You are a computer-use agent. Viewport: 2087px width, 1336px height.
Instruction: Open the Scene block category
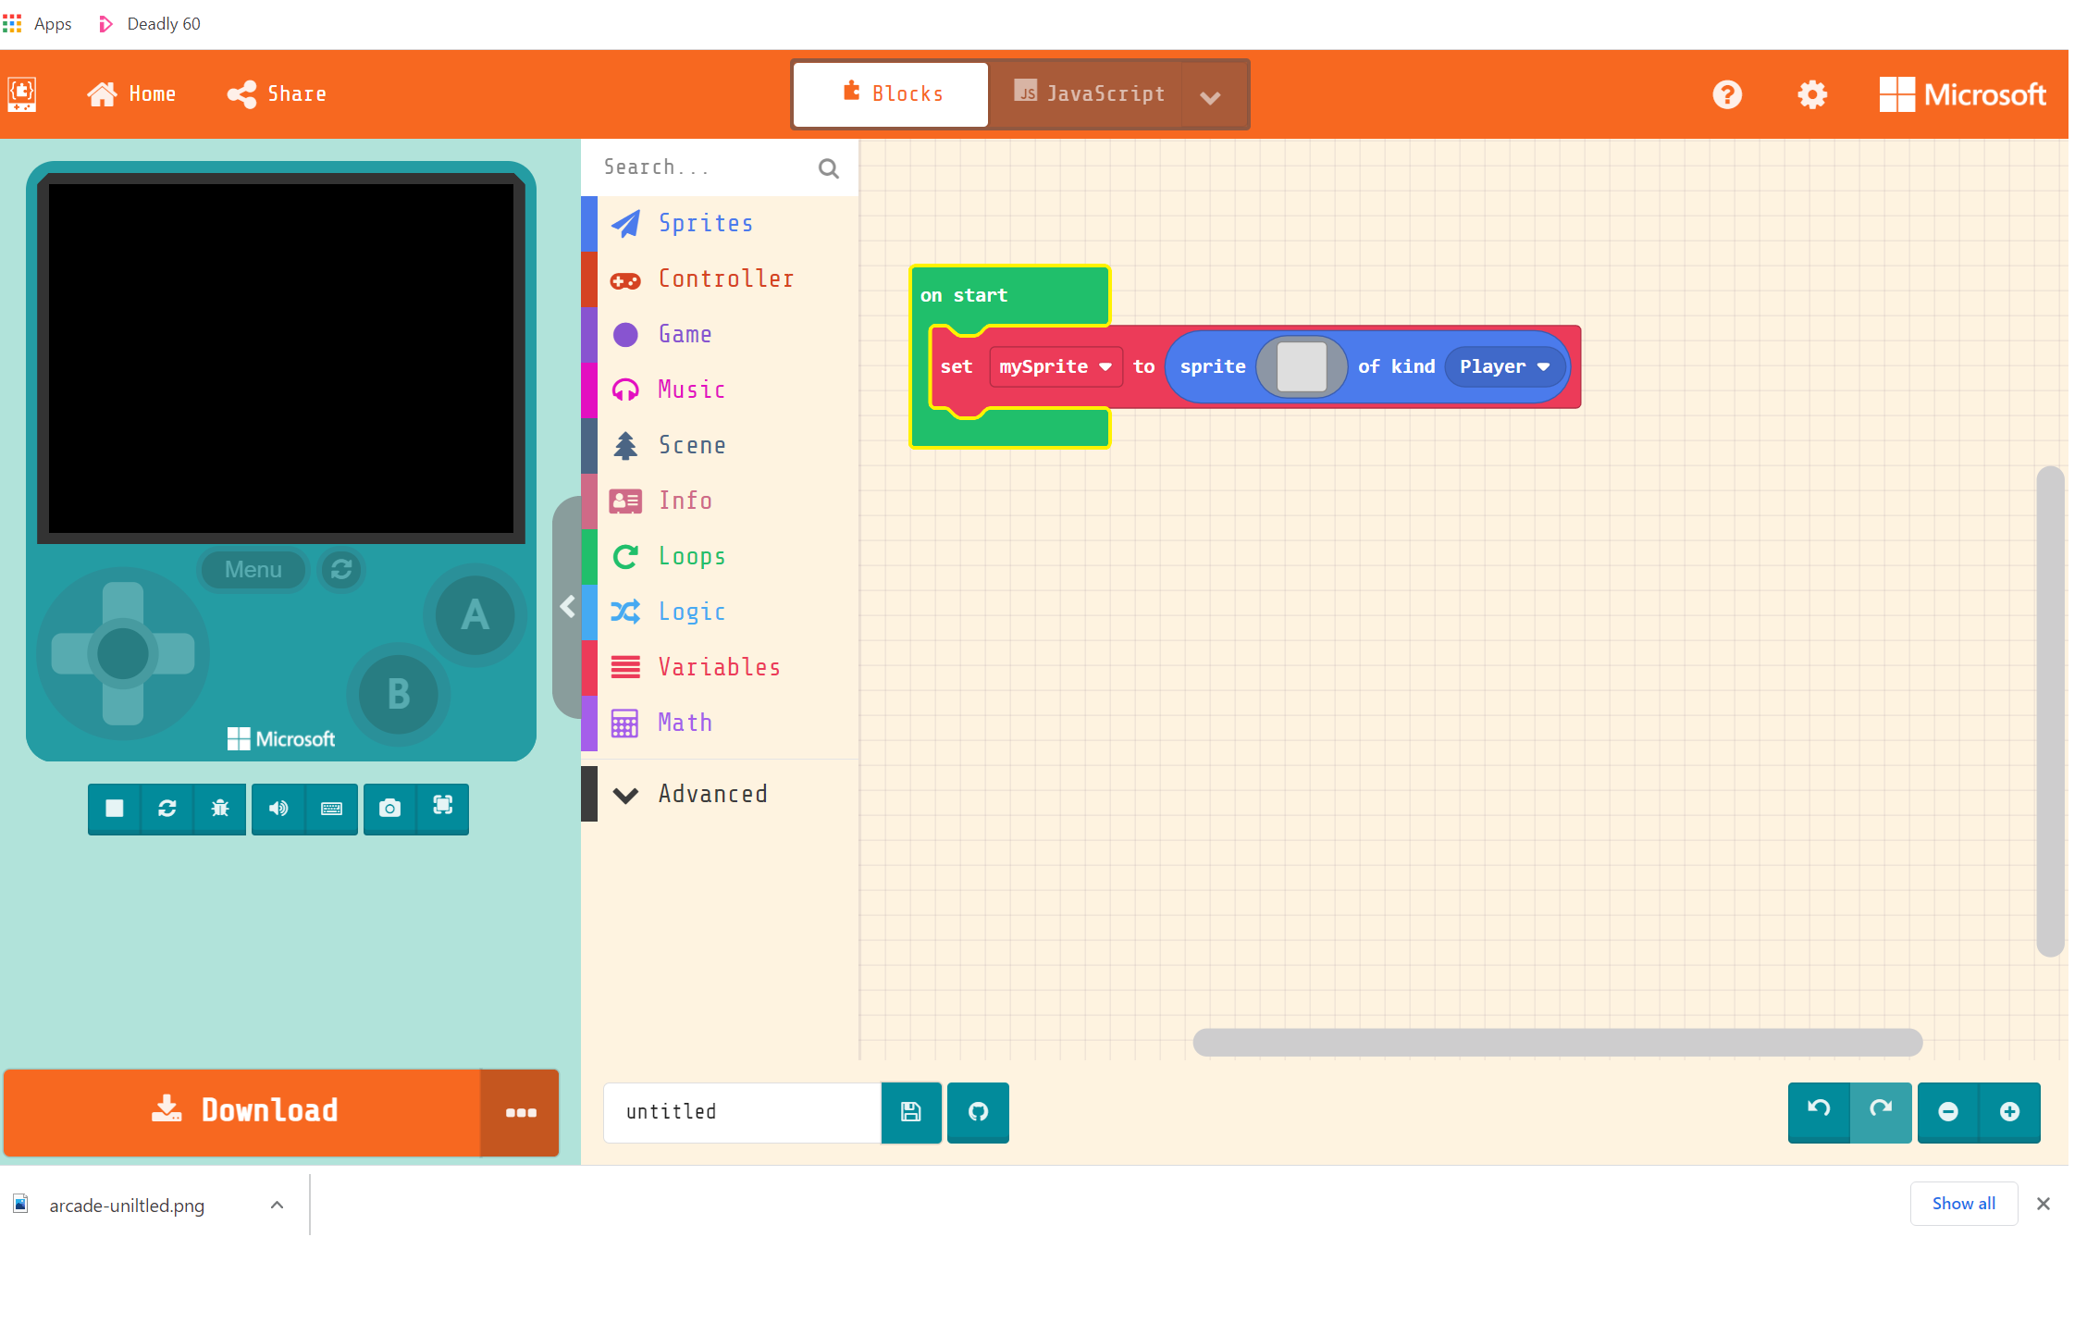pyautogui.click(x=692, y=445)
